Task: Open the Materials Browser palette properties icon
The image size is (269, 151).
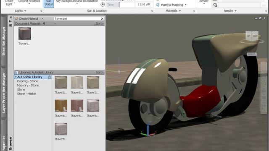Action: 11,25
